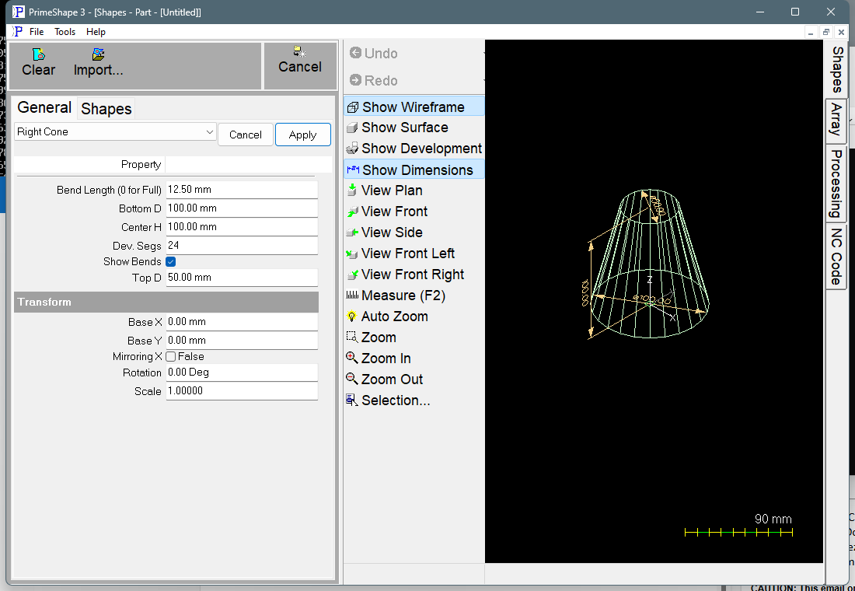This screenshot has height=591, width=855.
Task: Click the Top D value field
Action: click(242, 278)
